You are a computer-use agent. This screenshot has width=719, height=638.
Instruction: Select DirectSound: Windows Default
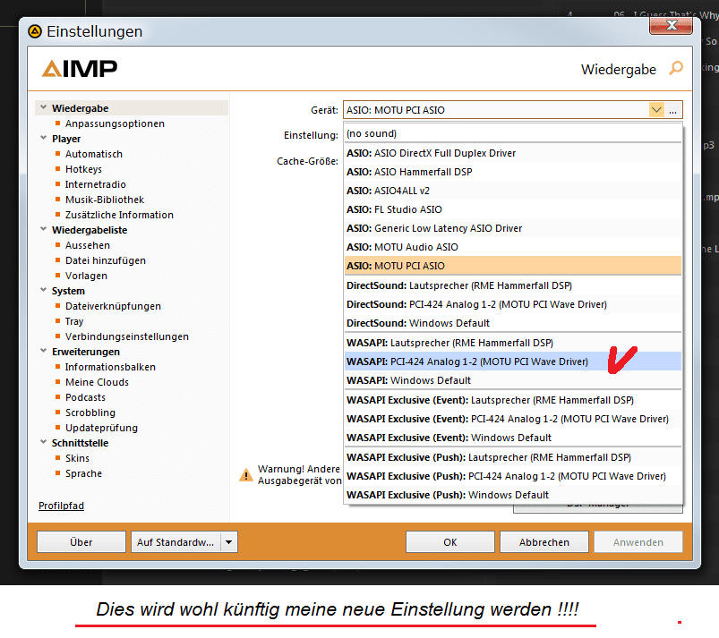point(513,323)
